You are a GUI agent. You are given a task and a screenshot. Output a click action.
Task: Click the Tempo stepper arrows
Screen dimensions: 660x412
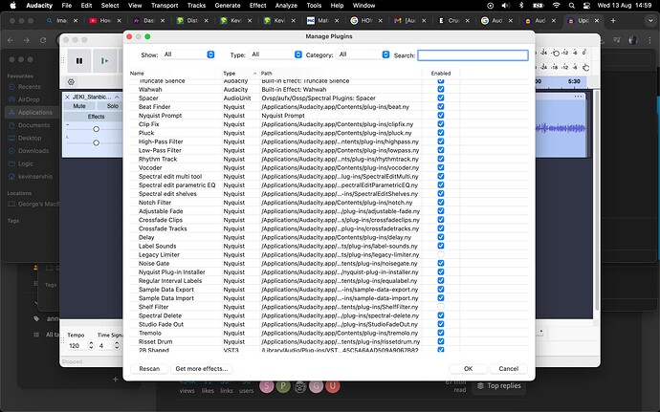tap(91, 345)
